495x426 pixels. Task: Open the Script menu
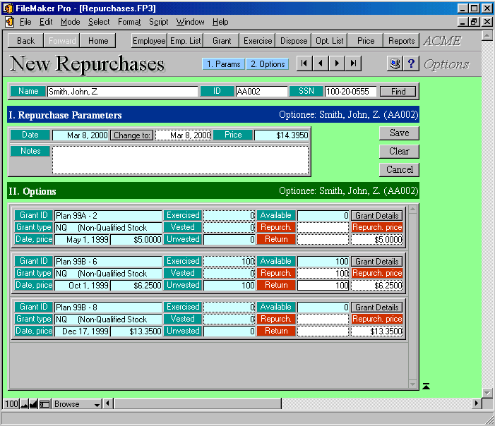click(158, 22)
